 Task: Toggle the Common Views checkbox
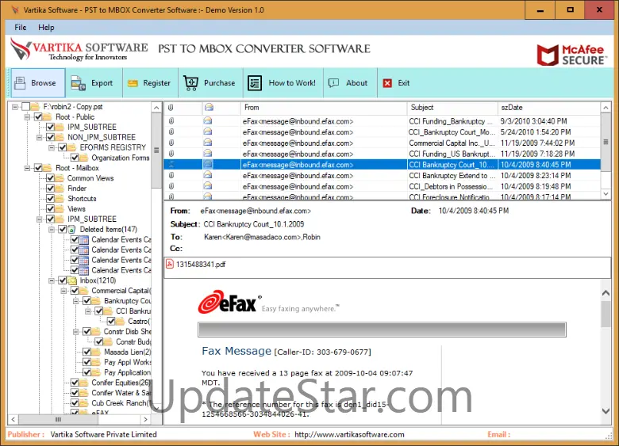51,178
